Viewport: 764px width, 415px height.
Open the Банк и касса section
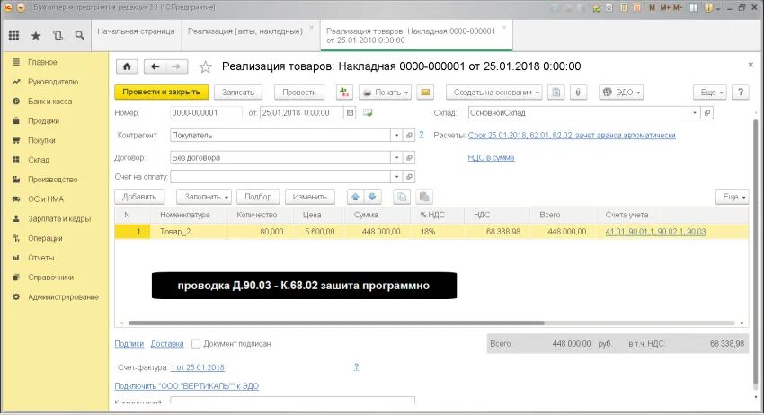tap(49, 102)
